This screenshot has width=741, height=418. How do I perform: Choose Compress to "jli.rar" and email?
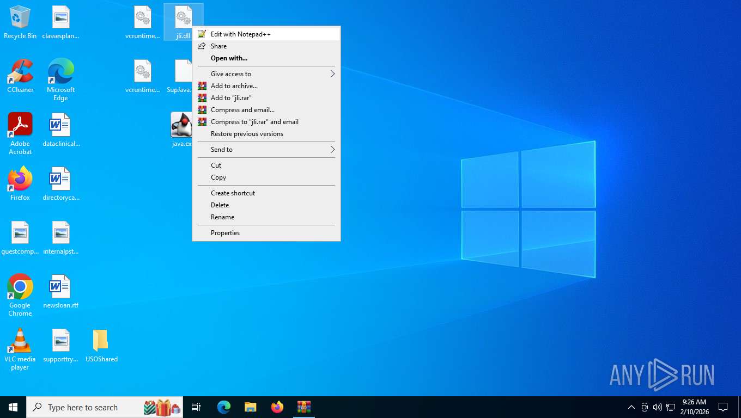(x=266, y=122)
